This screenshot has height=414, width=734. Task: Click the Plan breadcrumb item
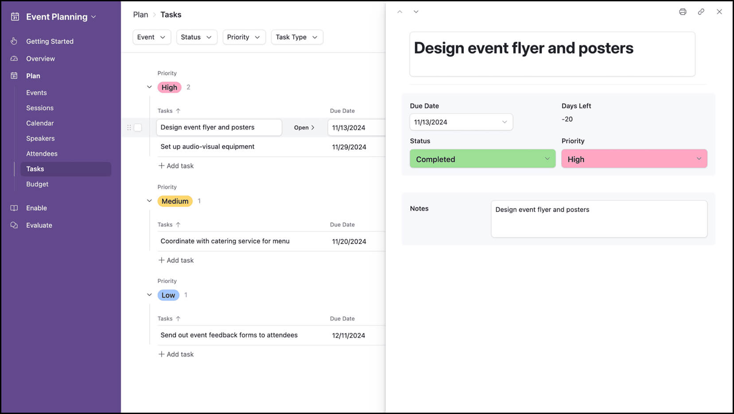click(x=140, y=14)
